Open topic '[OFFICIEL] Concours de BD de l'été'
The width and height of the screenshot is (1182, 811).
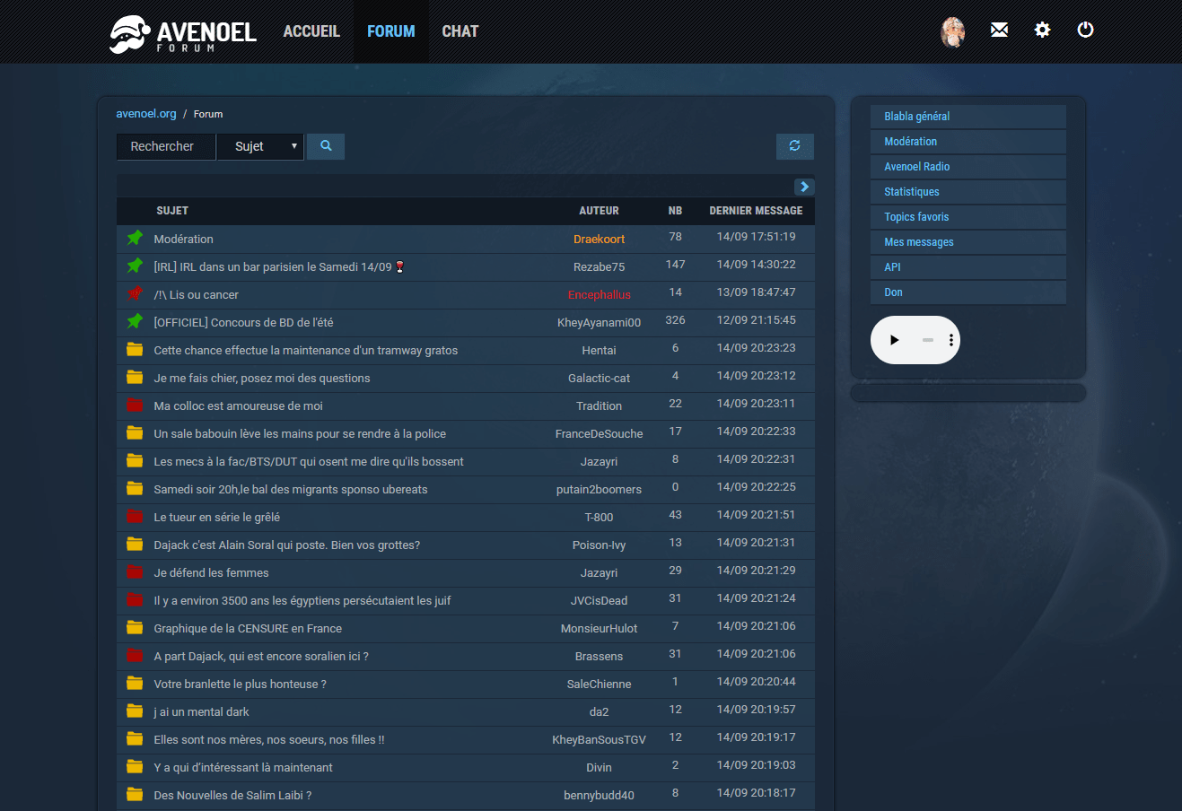point(243,323)
